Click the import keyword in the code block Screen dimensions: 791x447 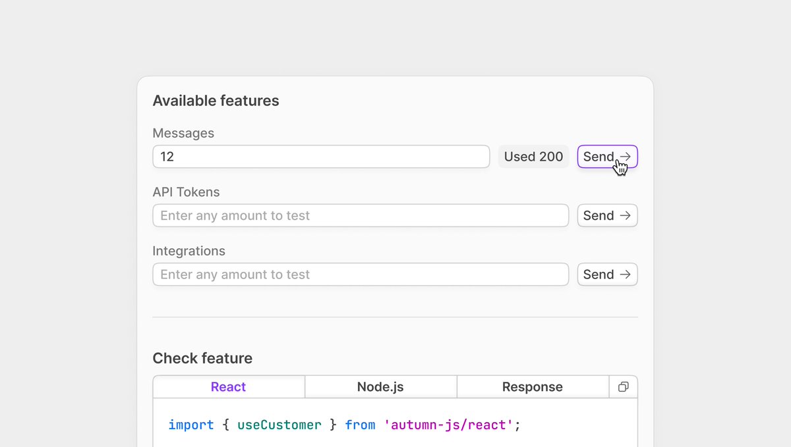click(191, 425)
